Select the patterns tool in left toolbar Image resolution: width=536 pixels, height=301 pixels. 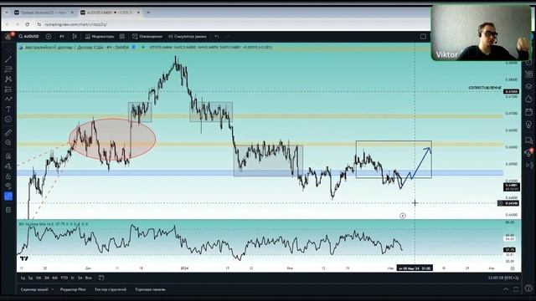pos(8,79)
